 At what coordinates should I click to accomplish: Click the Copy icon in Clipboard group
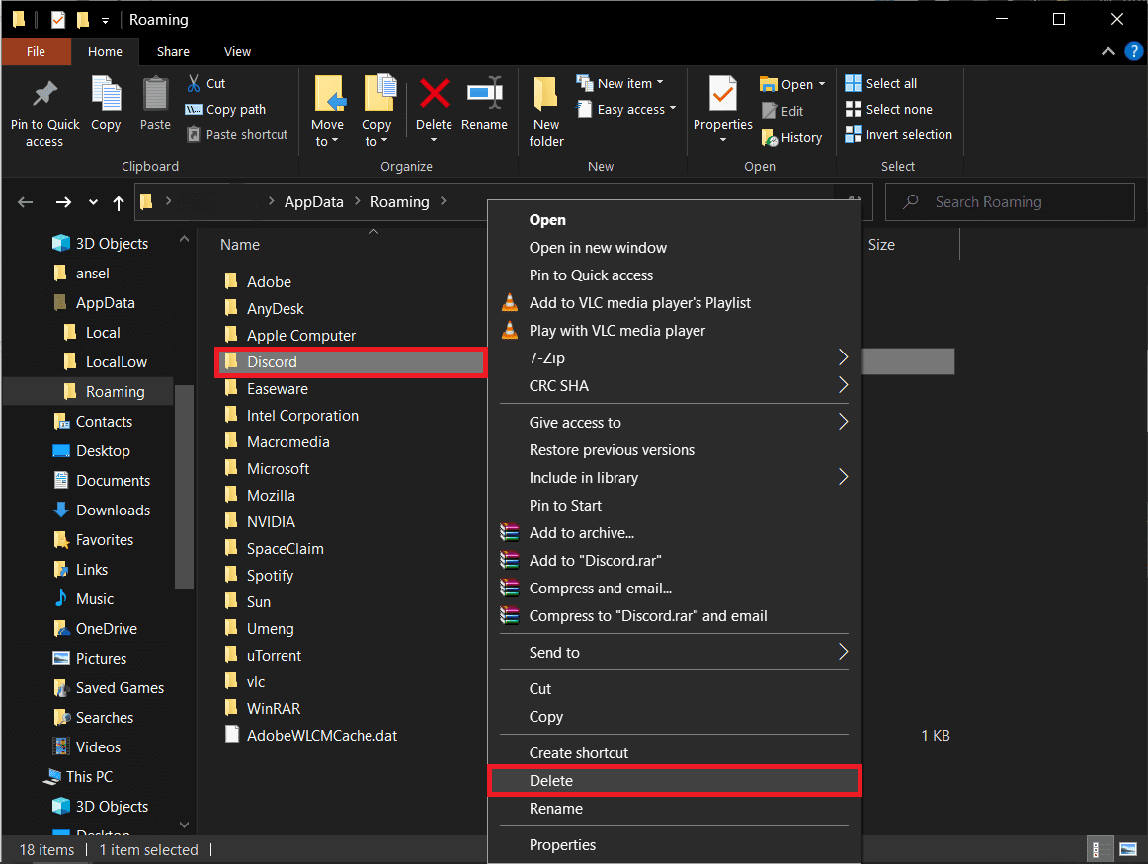(x=106, y=96)
